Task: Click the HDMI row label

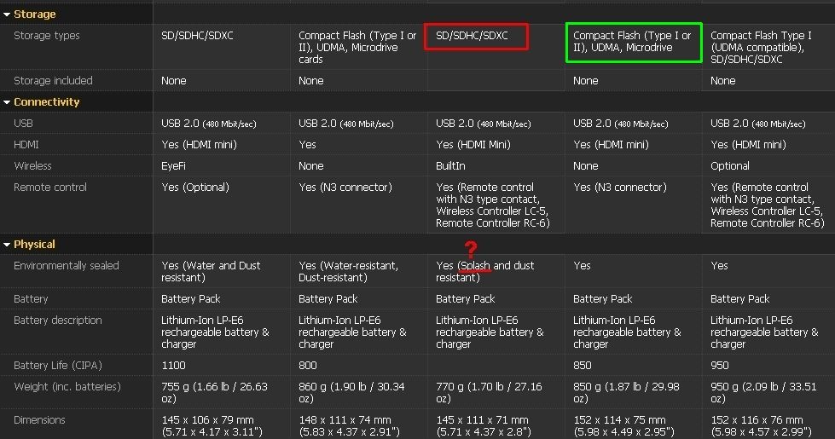Action: coord(26,145)
